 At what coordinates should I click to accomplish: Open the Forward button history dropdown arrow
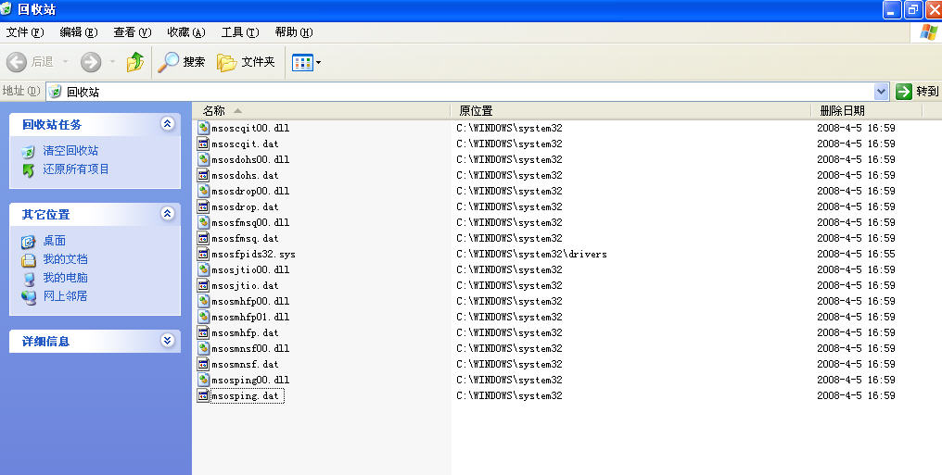point(112,62)
